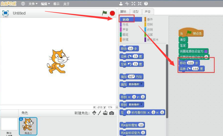Select the grow sprite tool
223x136 pixels.
point(133,4)
